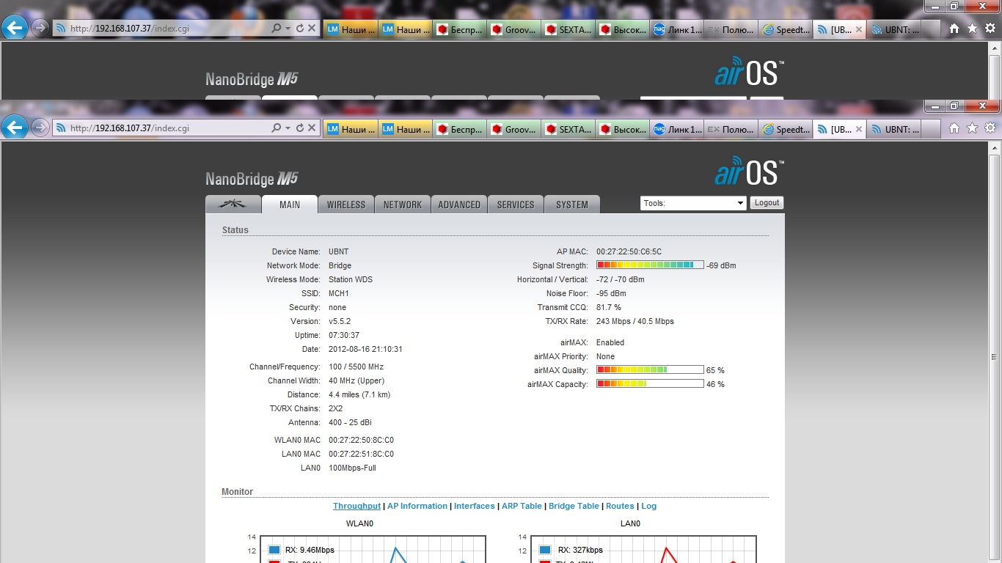Click the AP MAC value 00:27:22:50:C6:5C
This screenshot has width=1002, height=563.
(629, 251)
